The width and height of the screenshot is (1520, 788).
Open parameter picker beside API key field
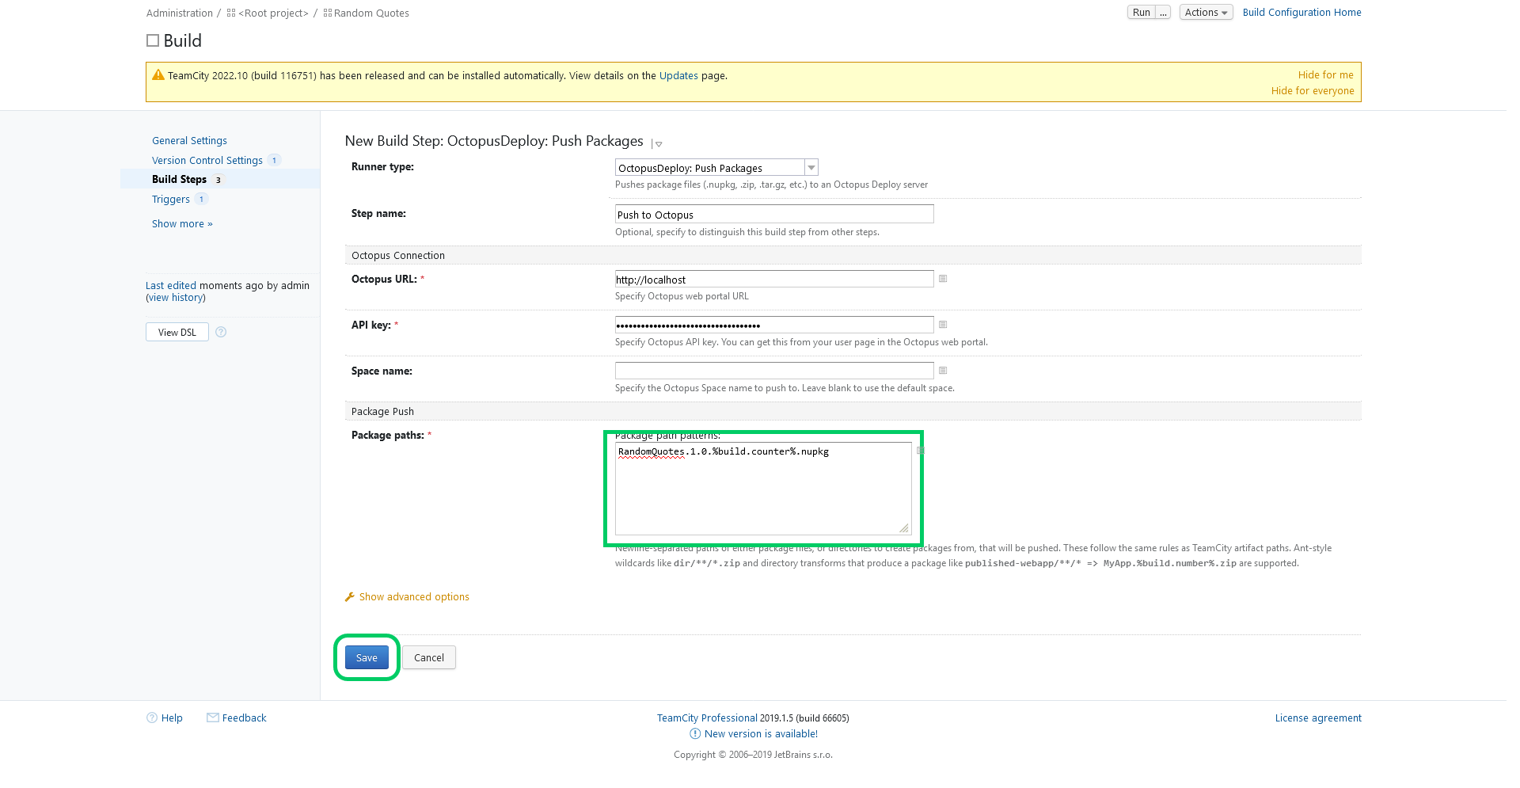[943, 325]
